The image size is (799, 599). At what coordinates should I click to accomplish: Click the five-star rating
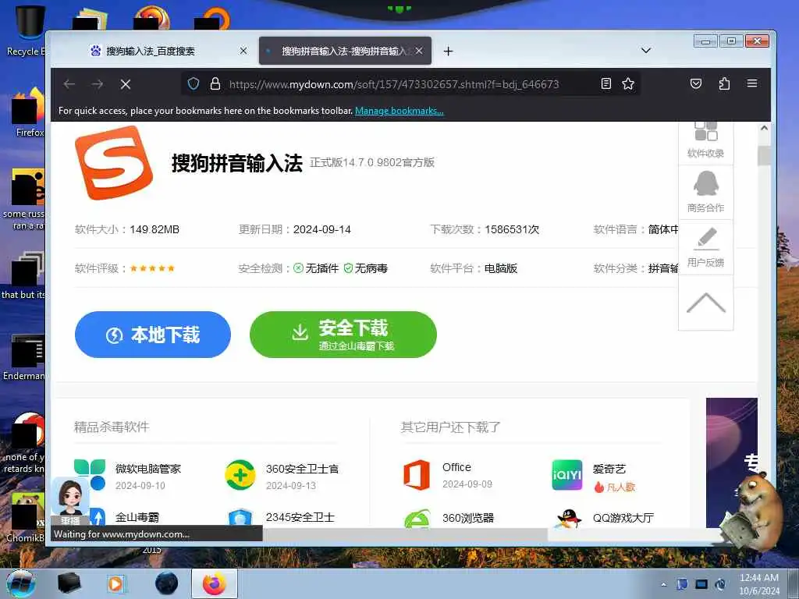(152, 268)
